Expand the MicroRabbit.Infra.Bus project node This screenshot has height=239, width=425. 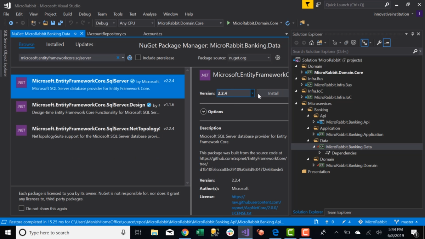(302, 85)
